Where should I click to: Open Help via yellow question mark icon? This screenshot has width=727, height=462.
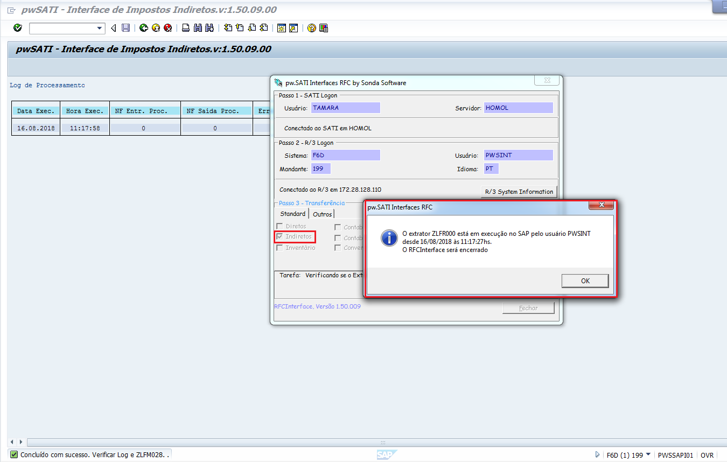311,28
